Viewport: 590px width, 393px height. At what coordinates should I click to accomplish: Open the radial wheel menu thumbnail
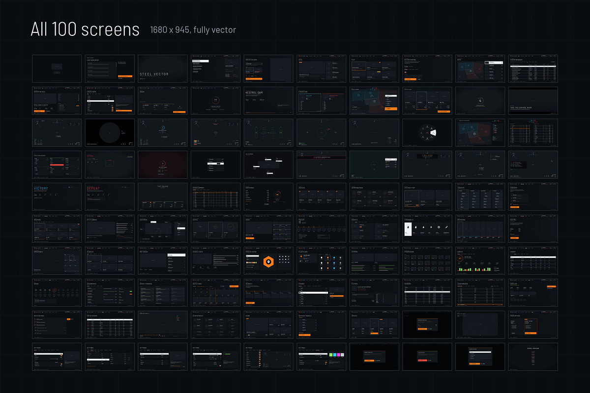[x=427, y=132]
